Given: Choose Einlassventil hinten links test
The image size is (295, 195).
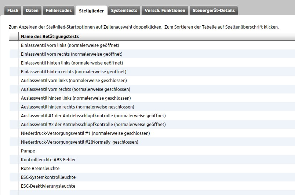Looking at the screenshot, I should [72, 63].
